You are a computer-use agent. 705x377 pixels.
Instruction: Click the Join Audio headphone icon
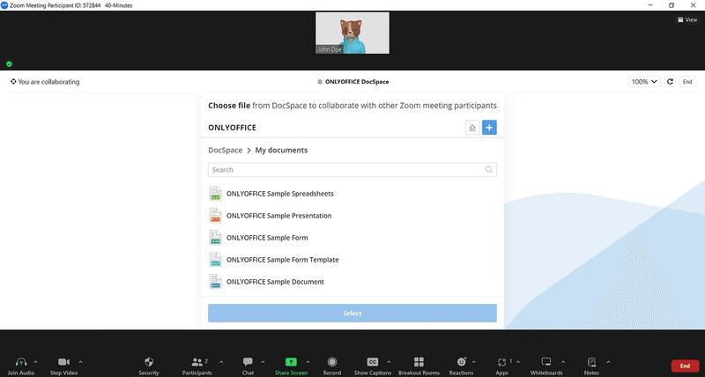click(20, 362)
